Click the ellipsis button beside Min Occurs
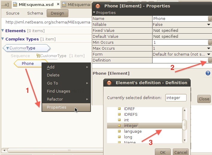This screenshot has height=155, width=212. click(x=210, y=43)
